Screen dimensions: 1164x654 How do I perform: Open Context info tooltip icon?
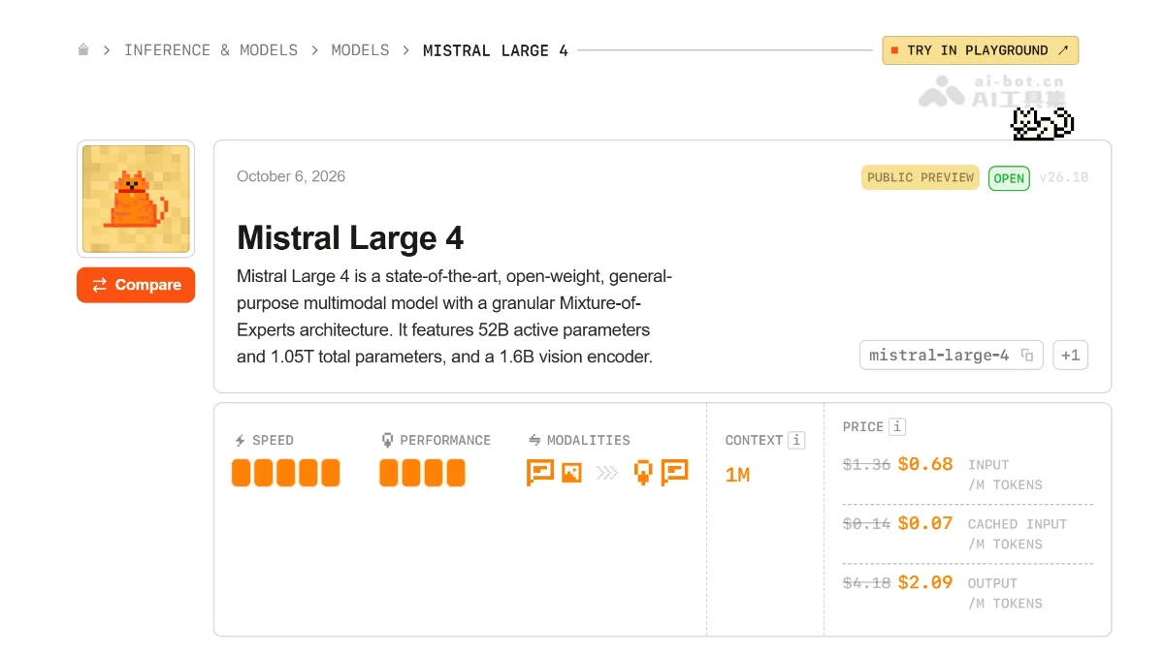click(x=796, y=440)
